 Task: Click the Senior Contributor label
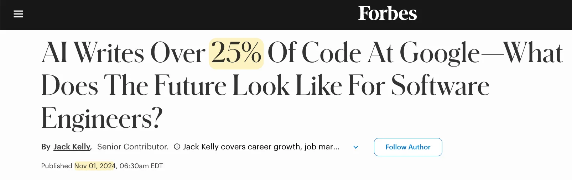click(132, 147)
